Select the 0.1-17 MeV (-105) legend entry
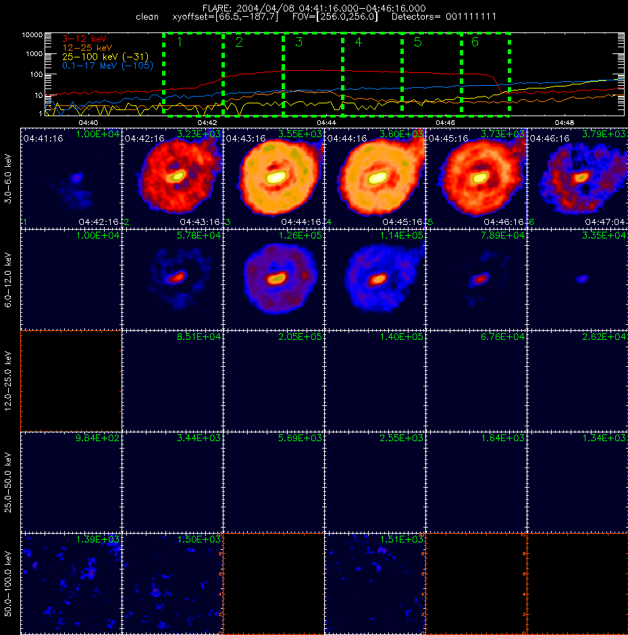The height and width of the screenshot is (635, 628). pos(107,66)
